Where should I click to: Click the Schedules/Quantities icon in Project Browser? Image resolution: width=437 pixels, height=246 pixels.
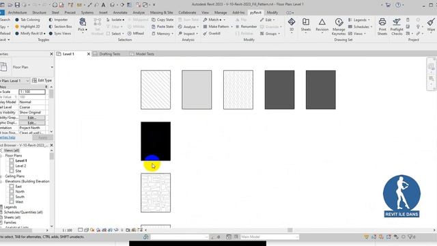(x=1, y=213)
